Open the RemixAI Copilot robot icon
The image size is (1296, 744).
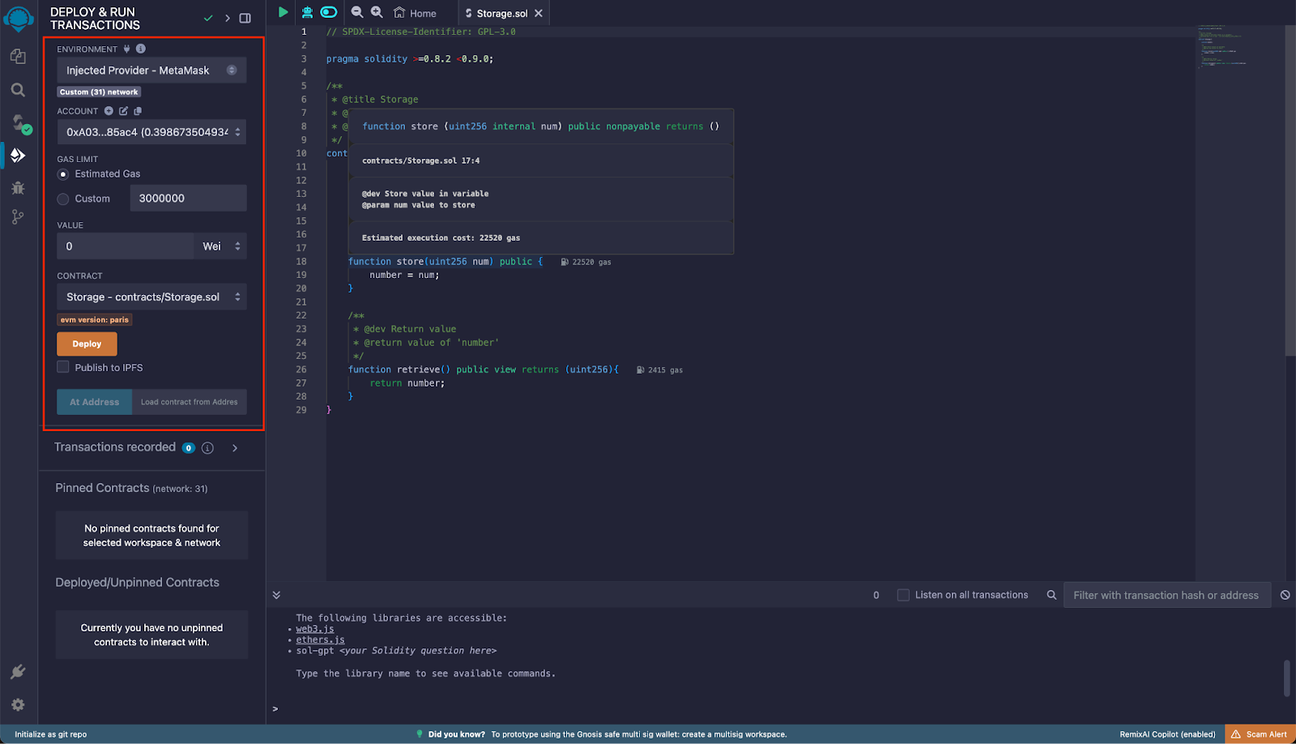point(305,12)
